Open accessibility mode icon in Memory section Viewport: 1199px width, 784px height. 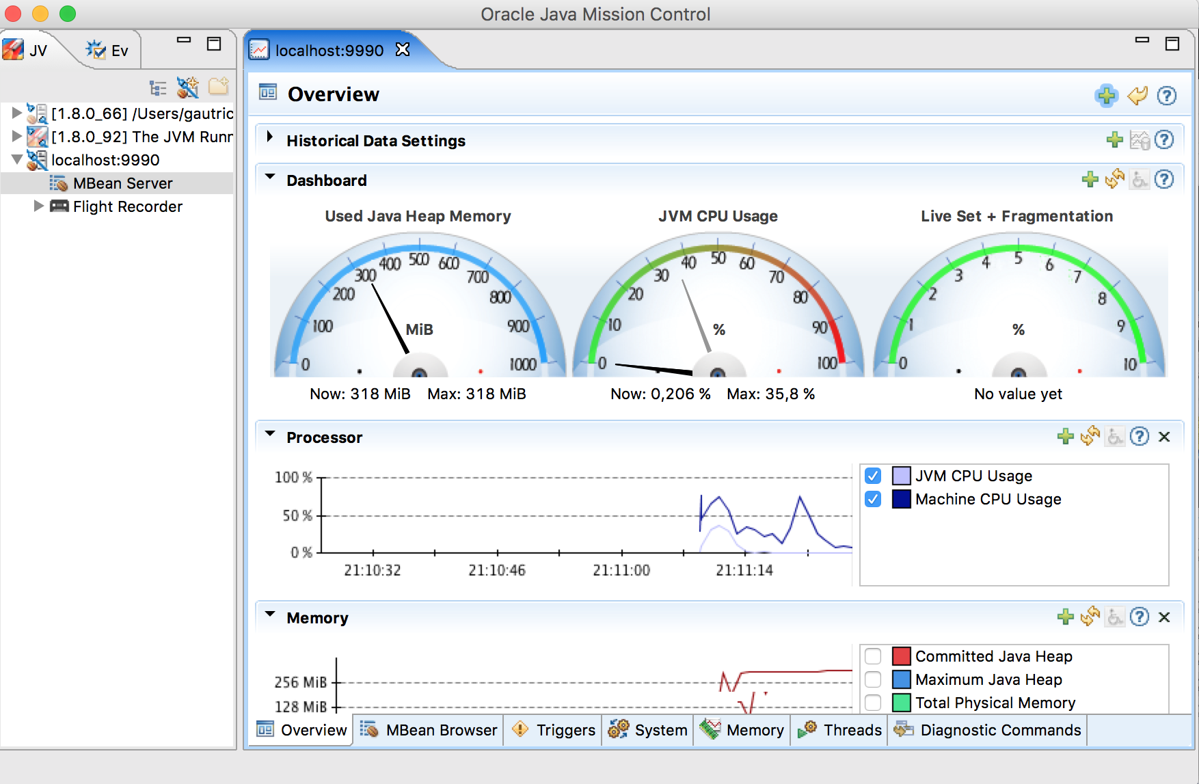pos(1114,617)
